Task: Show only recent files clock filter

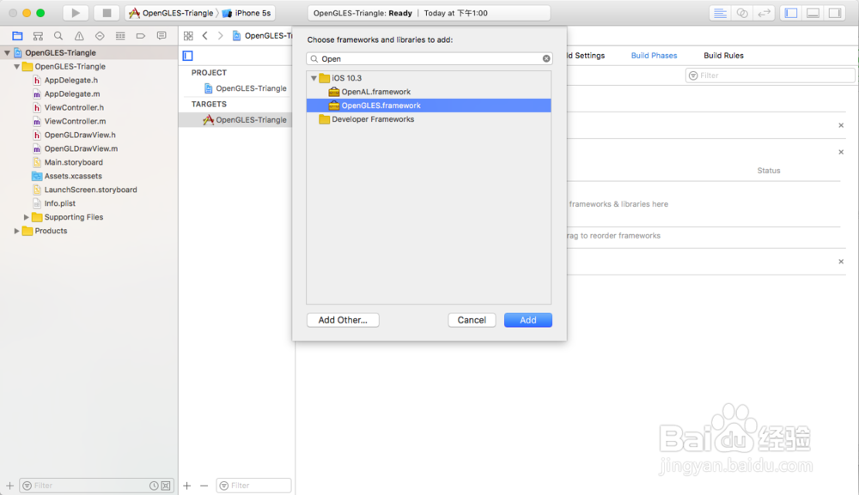Action: (154, 486)
